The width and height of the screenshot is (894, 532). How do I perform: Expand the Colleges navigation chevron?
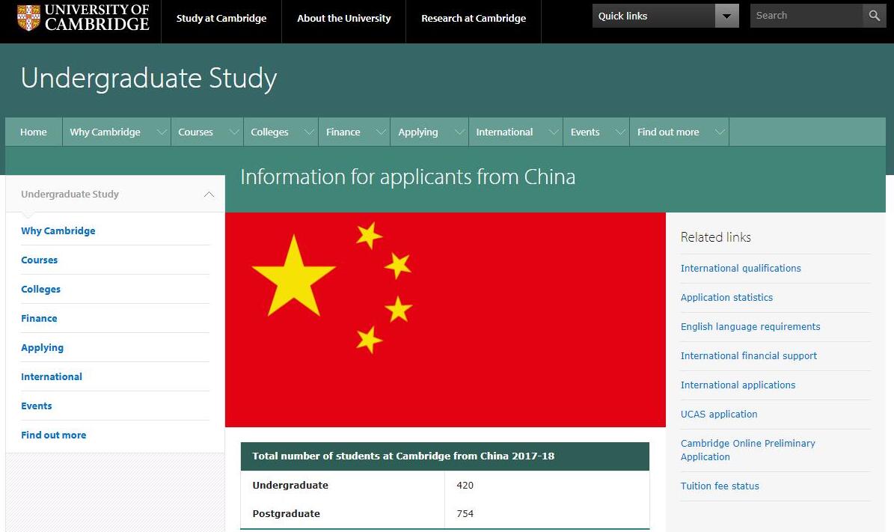coord(309,132)
